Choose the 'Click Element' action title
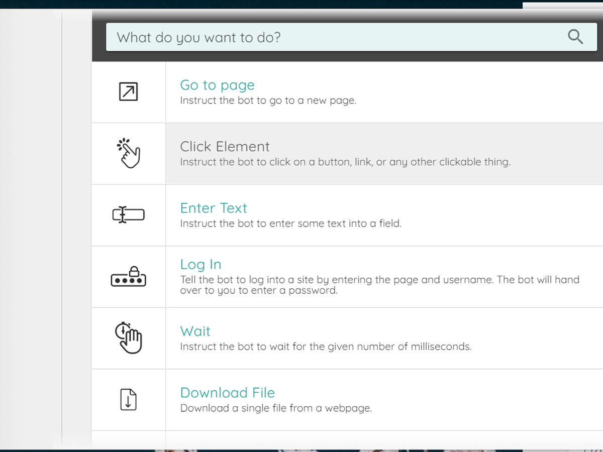Viewport: 603px width, 452px height. pyautogui.click(x=225, y=147)
